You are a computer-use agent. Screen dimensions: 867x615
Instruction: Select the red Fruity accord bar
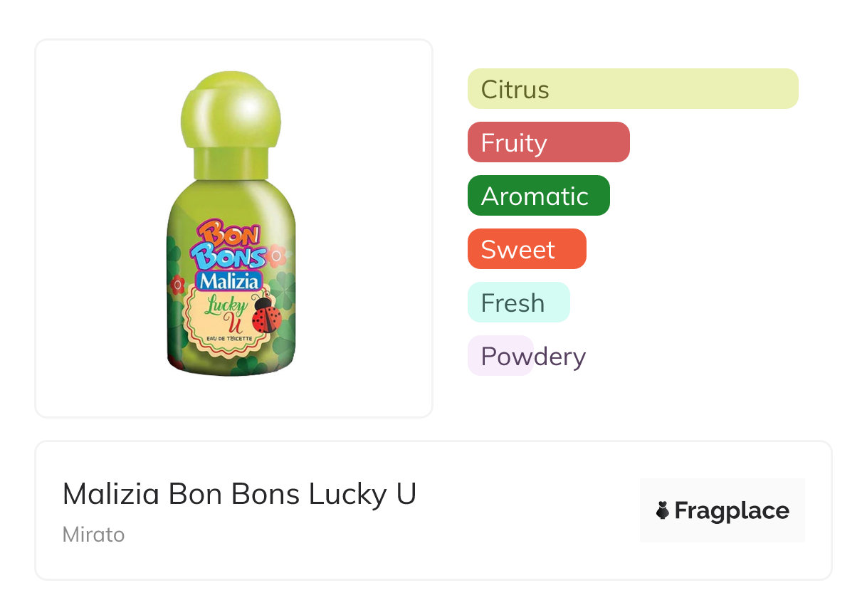coord(548,142)
